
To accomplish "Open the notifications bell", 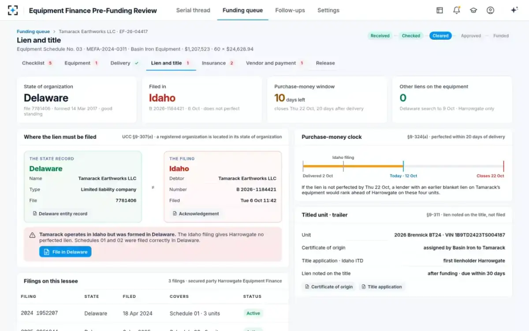I will click(x=456, y=10).
